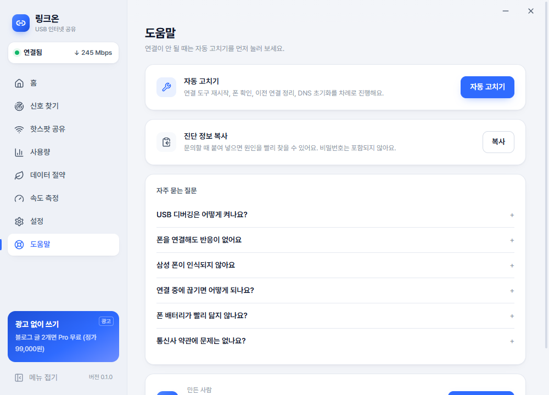
Task: Click the radar icon beside 신호 찾기
Action: pos(19,106)
